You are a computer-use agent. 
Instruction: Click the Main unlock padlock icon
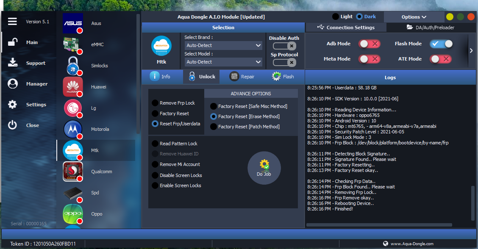pyautogui.click(x=12, y=42)
